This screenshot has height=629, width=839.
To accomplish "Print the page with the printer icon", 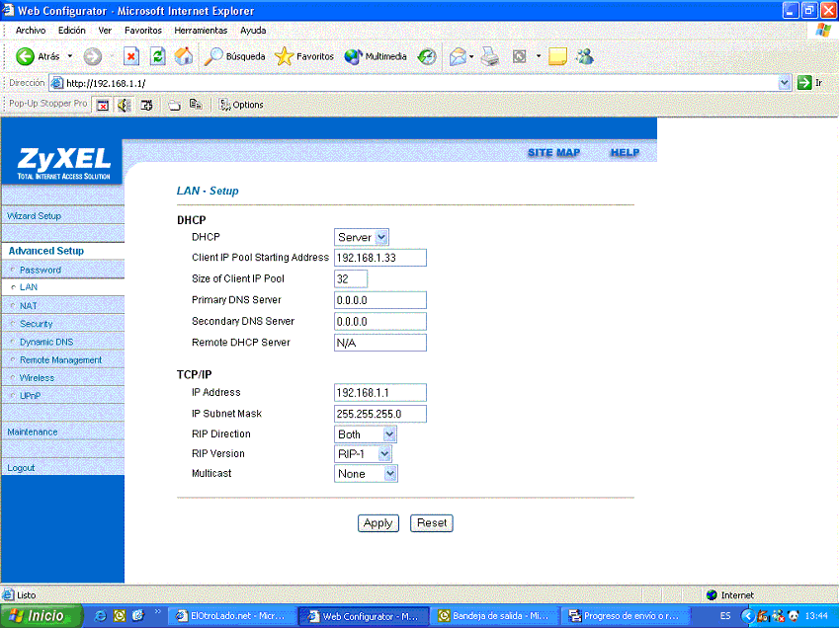I will 489,56.
